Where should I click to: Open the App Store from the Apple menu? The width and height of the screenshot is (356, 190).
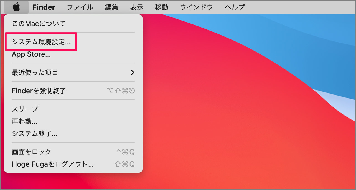click(x=30, y=54)
